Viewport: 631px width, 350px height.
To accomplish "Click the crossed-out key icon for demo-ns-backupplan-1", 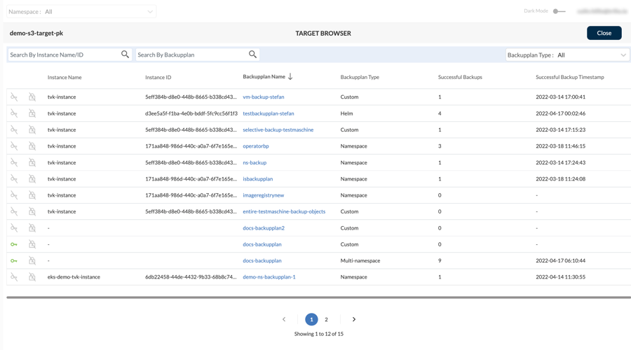I will tap(14, 277).
